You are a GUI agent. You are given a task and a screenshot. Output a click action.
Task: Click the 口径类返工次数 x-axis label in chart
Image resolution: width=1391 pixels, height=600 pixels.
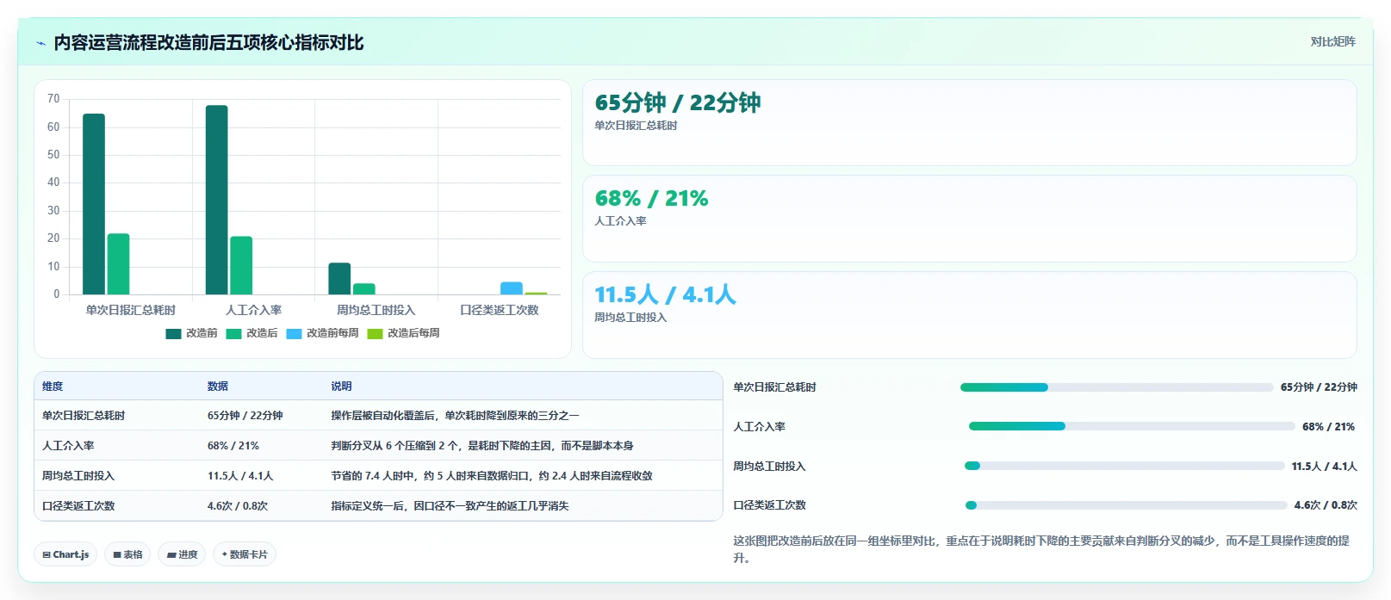pyautogui.click(x=500, y=310)
